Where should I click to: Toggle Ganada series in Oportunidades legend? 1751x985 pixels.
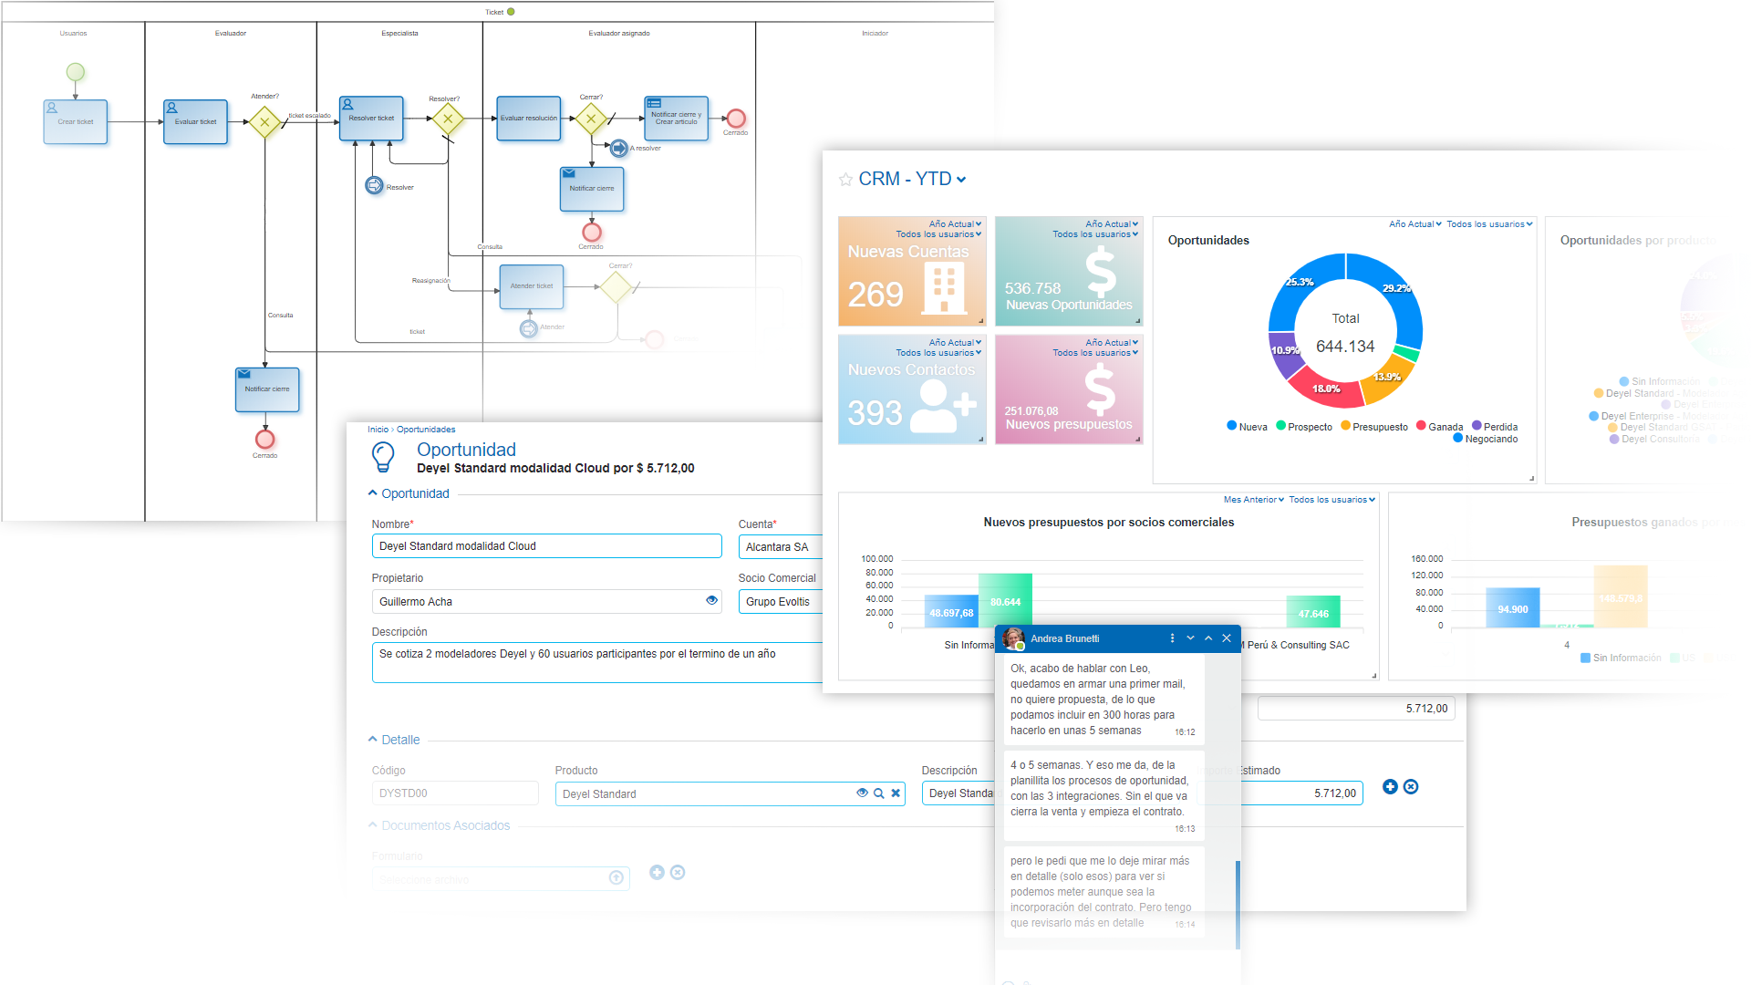(x=1439, y=427)
